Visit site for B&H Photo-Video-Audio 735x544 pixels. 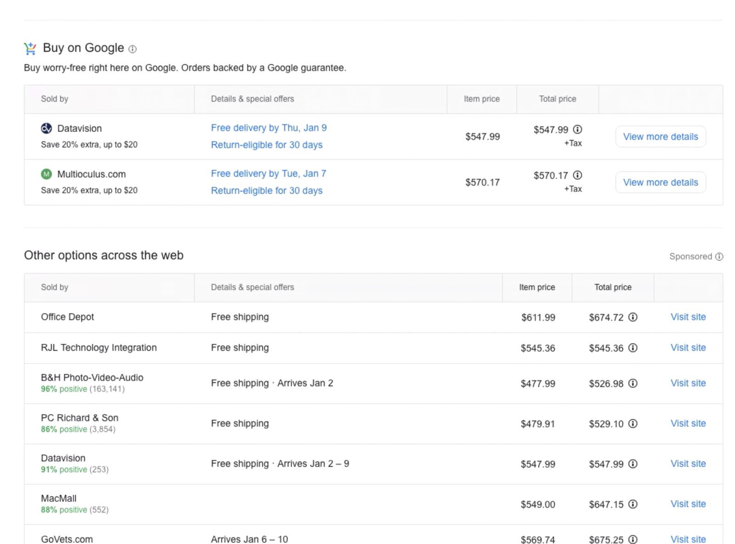pyautogui.click(x=688, y=383)
